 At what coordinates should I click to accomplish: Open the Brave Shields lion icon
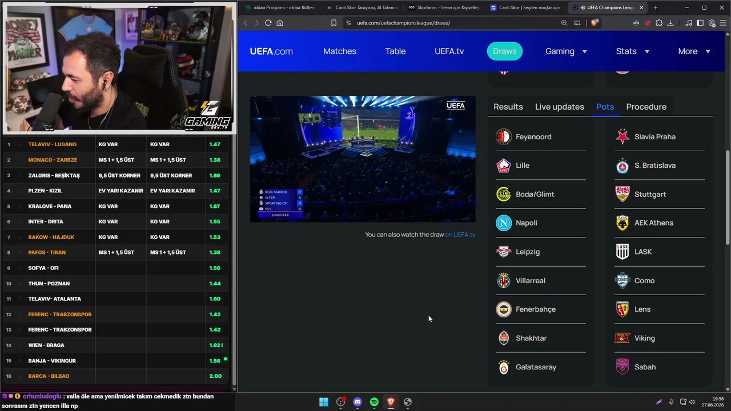pos(595,23)
